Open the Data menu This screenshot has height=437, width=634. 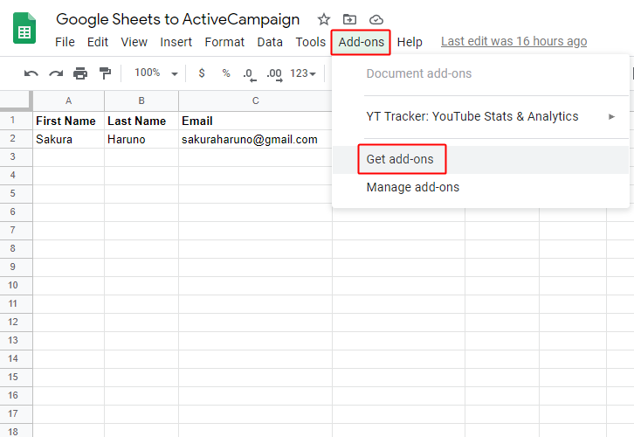270,42
